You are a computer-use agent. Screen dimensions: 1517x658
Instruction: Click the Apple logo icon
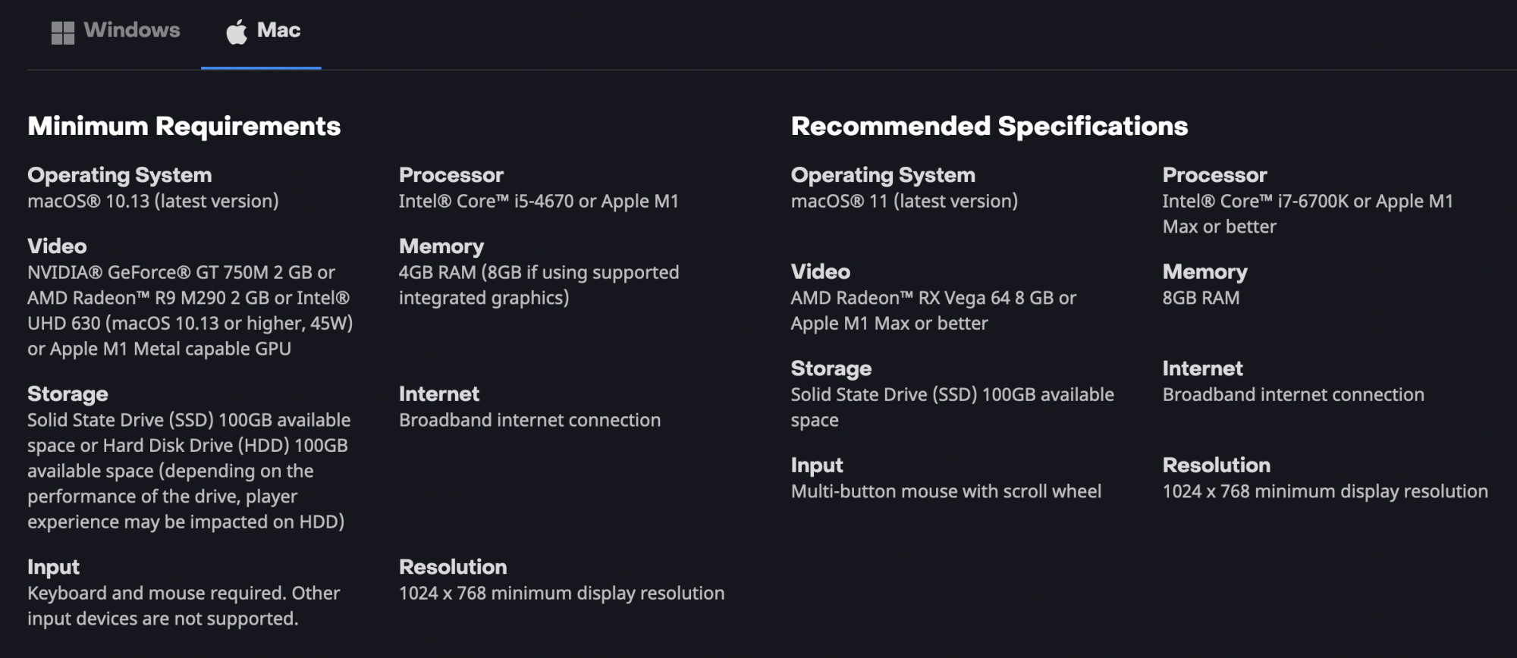(237, 32)
